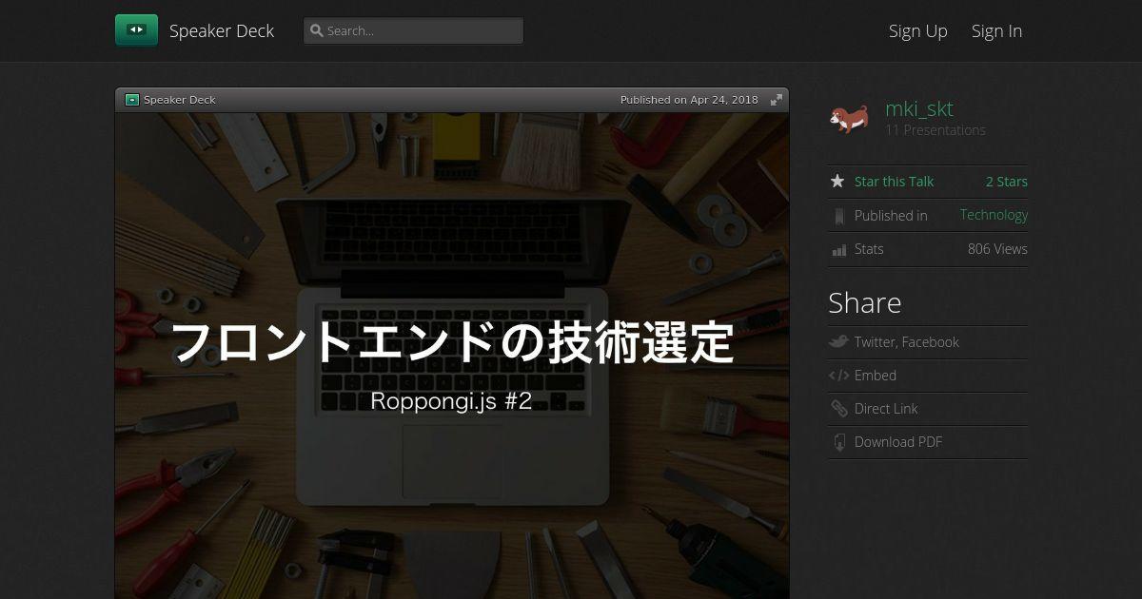Click the green Speaker Deck logo icon

point(136,30)
